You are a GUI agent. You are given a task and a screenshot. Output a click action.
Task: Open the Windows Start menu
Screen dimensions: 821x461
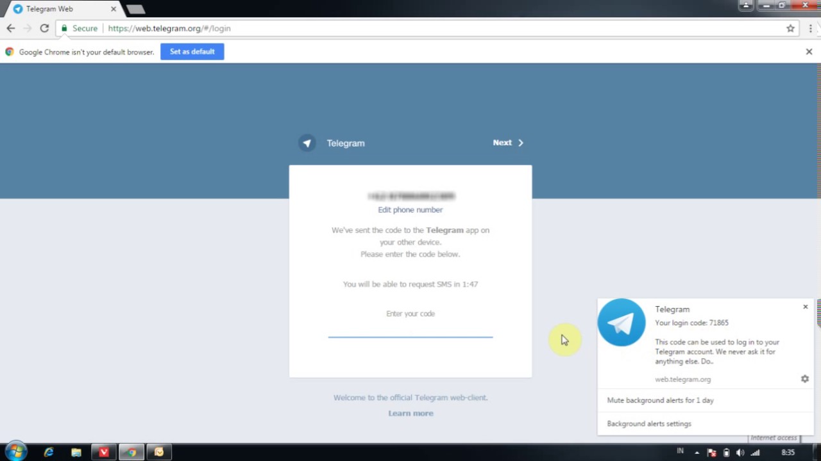[x=16, y=451]
